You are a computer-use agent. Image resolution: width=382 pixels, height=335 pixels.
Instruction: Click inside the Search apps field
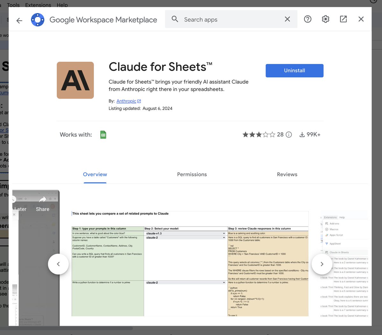click(x=223, y=19)
